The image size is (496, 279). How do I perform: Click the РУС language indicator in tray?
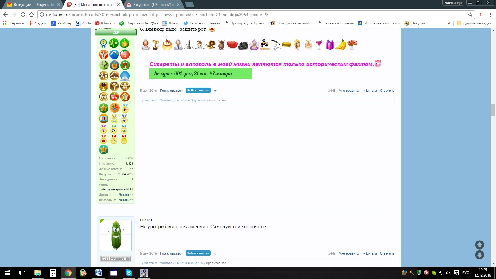[x=466, y=273]
